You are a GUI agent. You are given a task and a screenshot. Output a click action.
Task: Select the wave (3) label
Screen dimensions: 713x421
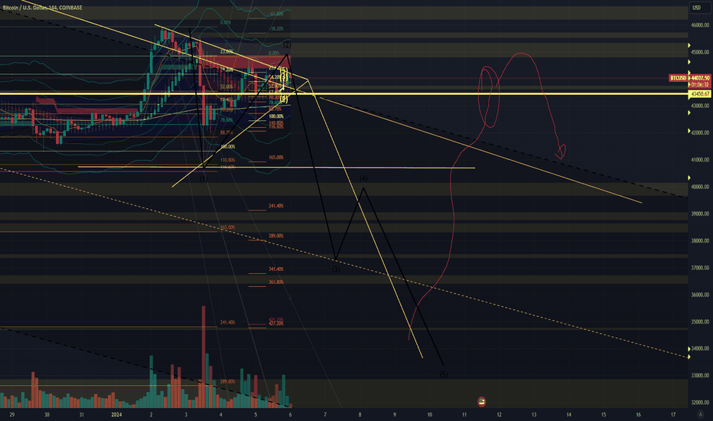(336, 269)
